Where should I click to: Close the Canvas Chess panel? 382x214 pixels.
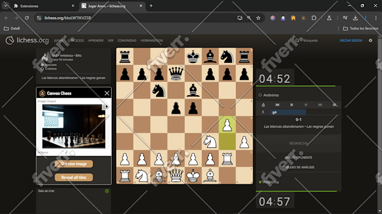coord(107,94)
